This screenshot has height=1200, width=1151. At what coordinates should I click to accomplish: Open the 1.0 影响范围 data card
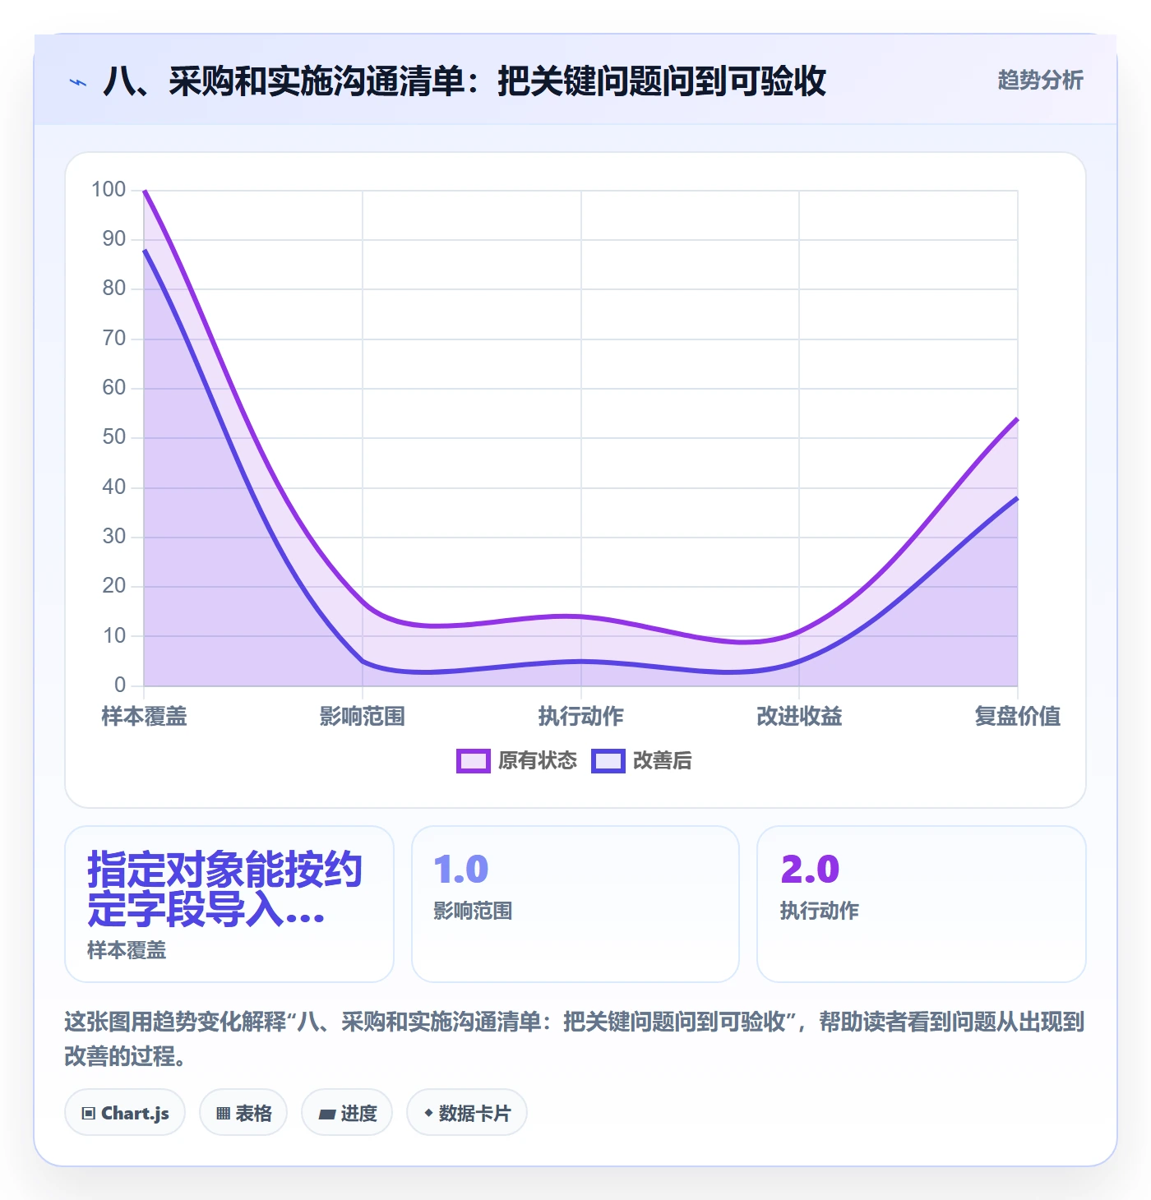pyautogui.click(x=575, y=904)
